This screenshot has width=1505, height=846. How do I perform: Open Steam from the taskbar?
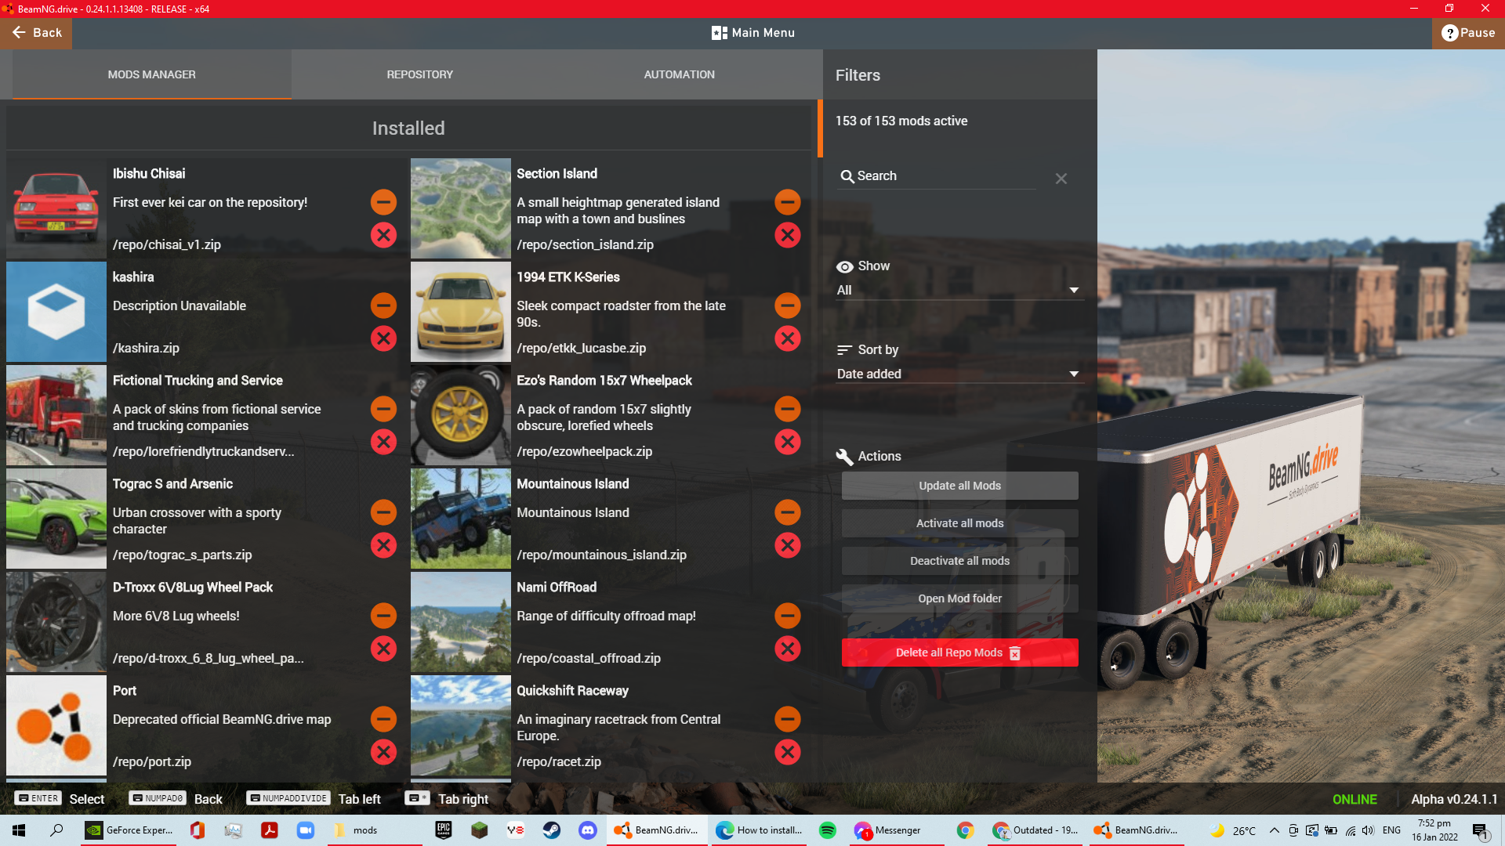pyautogui.click(x=552, y=830)
